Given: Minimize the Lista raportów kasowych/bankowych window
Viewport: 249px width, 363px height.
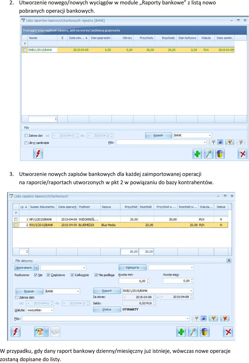Looking at the screenshot, I should click(232, 20).
